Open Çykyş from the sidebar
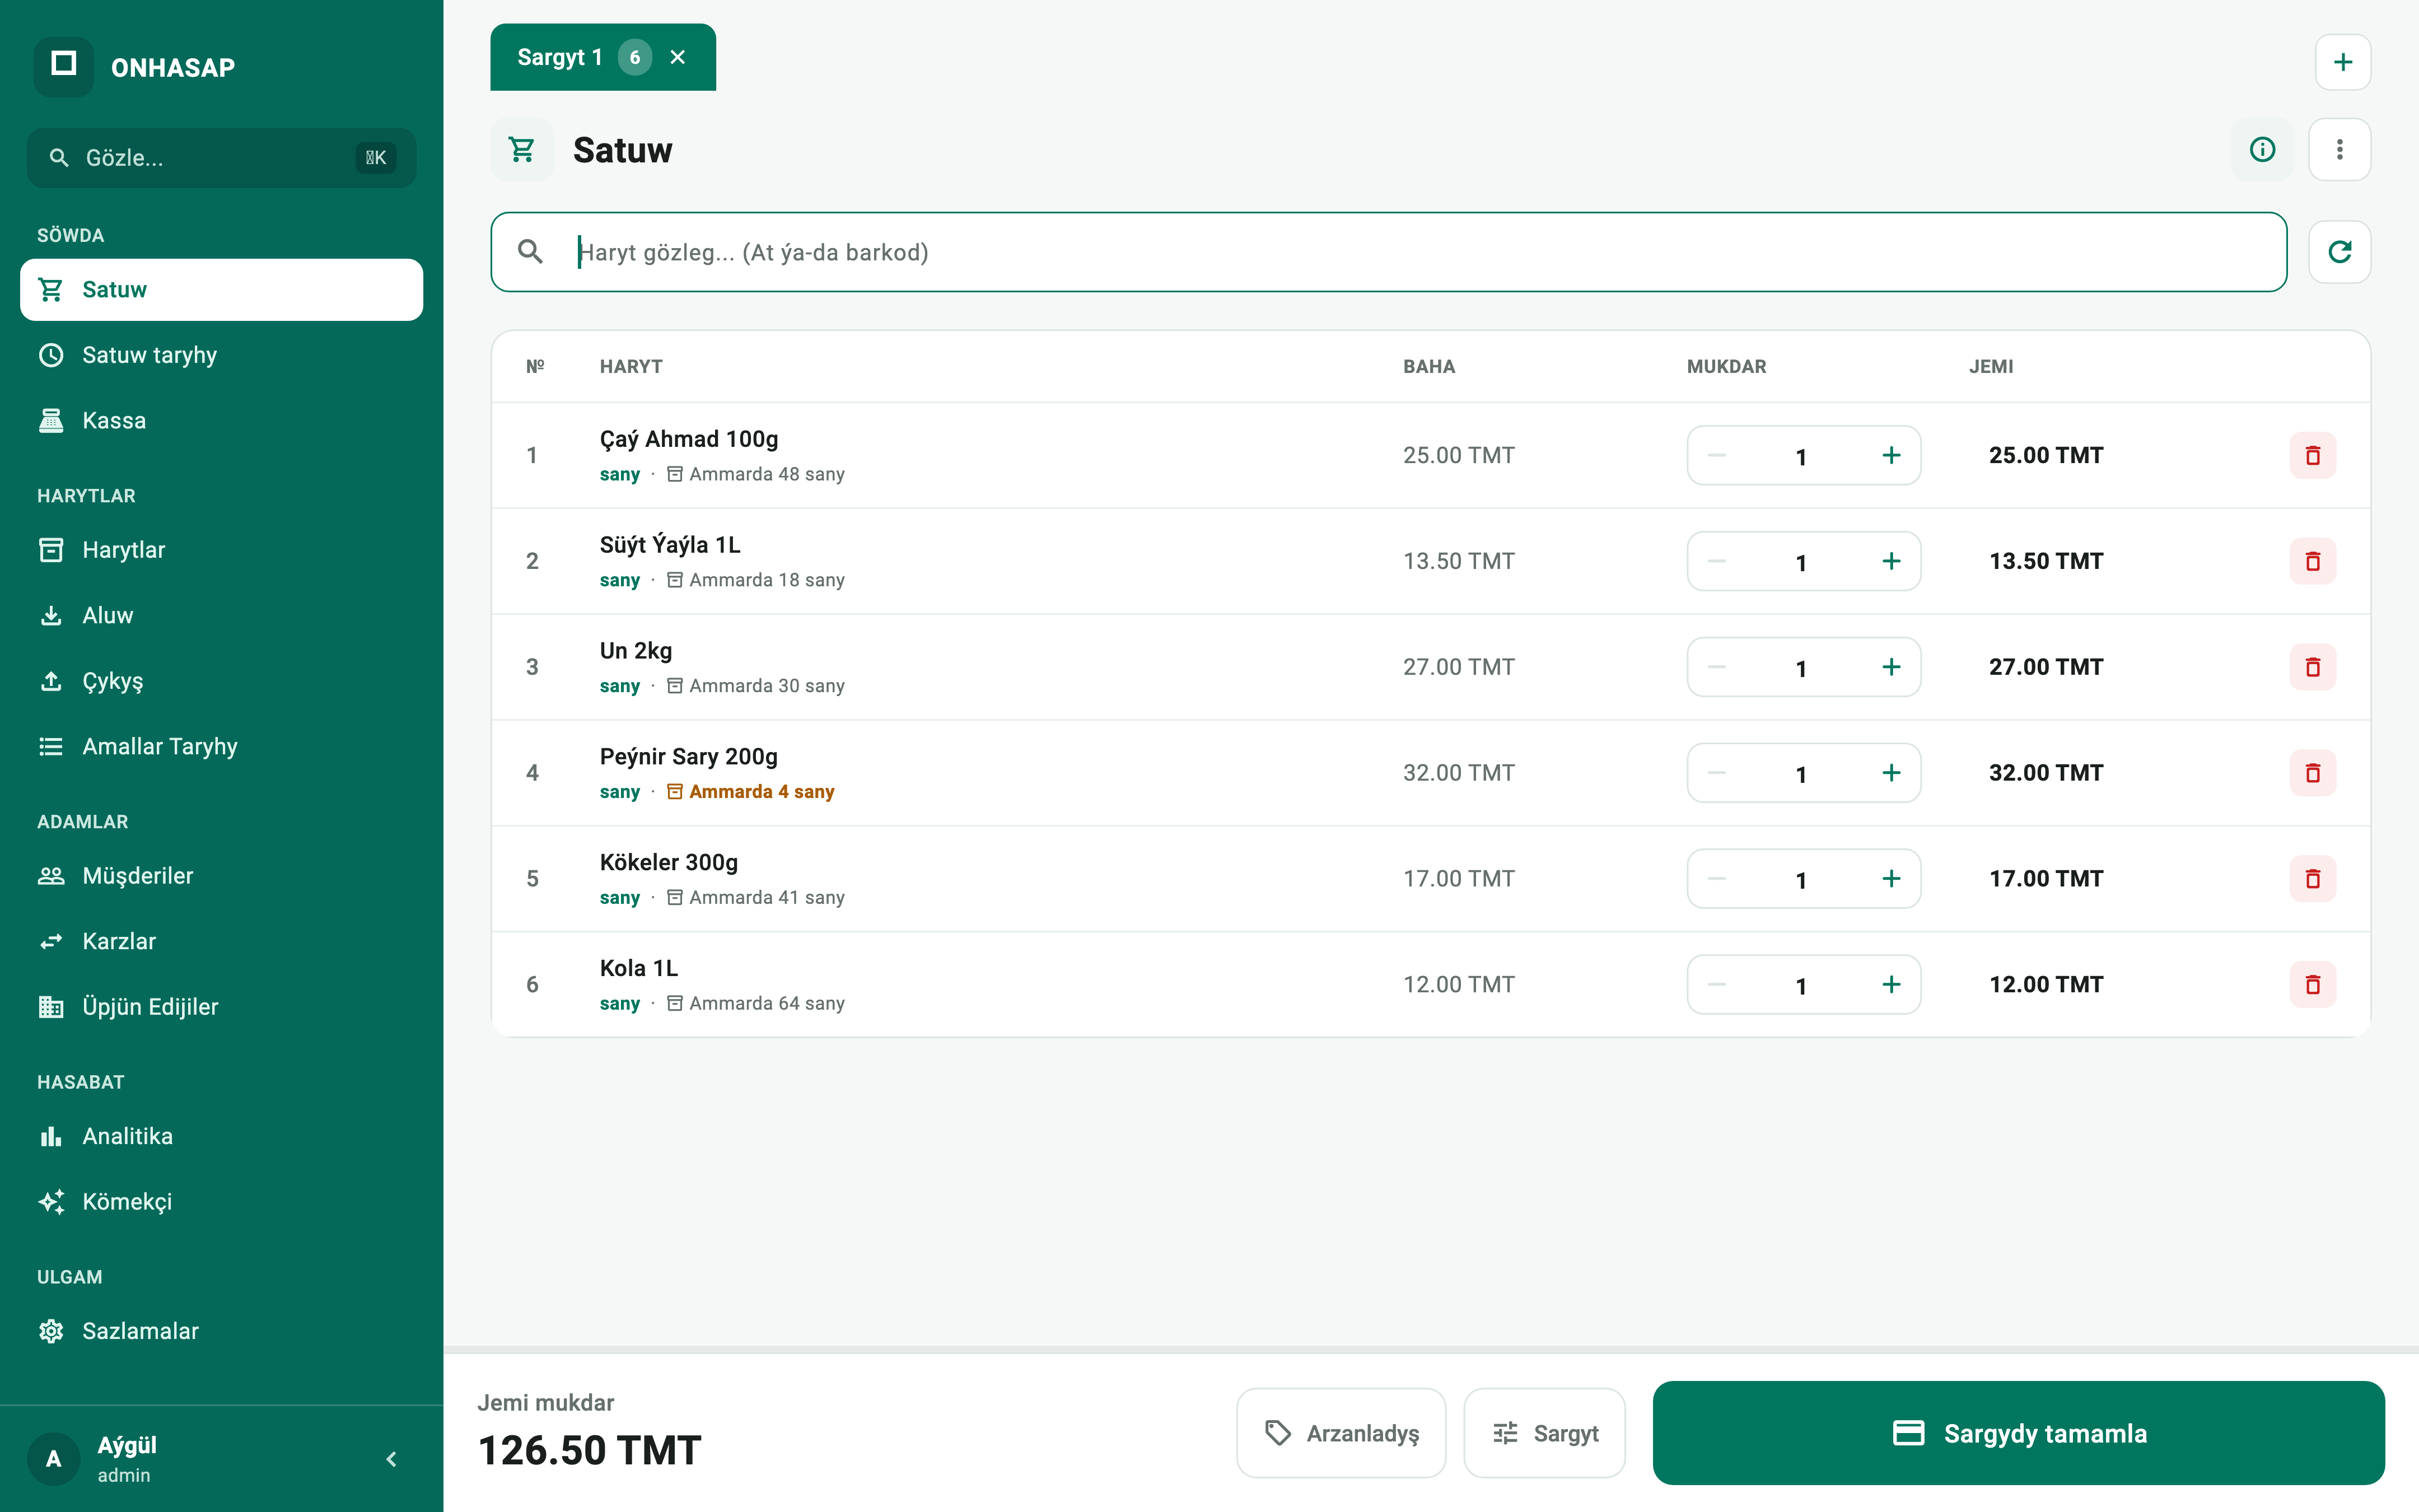Screen dimensions: 2419x1512 click(x=221, y=681)
